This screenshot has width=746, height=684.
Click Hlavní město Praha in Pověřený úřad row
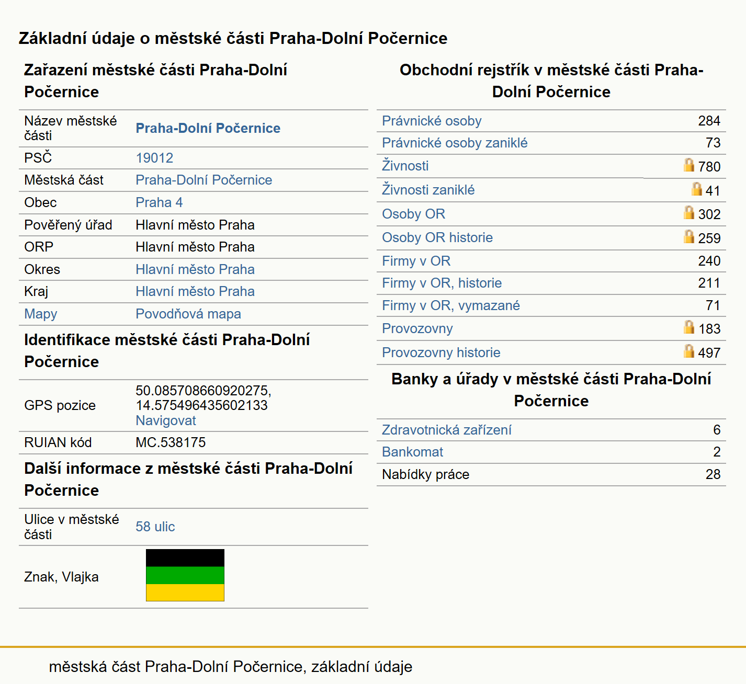195,225
